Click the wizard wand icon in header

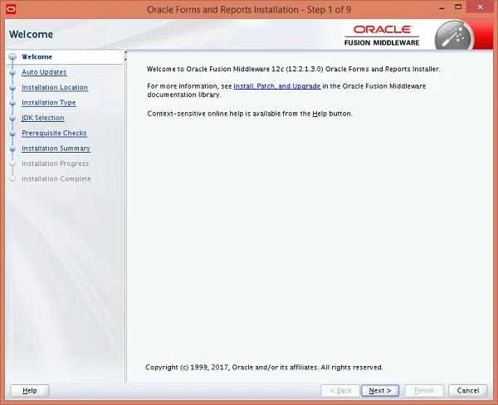tap(453, 35)
